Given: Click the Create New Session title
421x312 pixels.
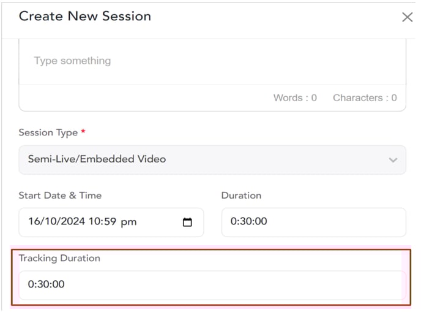Looking at the screenshot, I should coord(85,16).
